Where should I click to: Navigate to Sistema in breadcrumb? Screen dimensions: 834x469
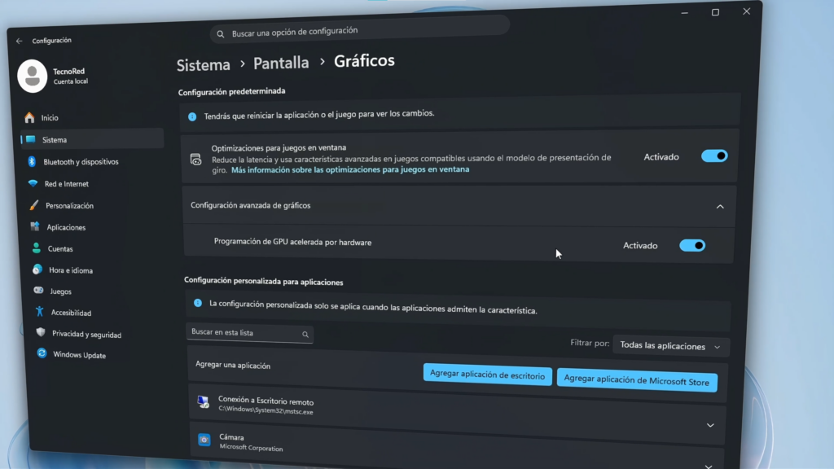203,65
